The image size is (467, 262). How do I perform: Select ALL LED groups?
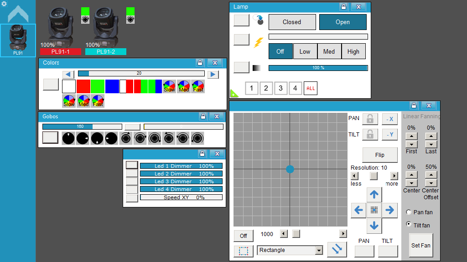(x=310, y=88)
